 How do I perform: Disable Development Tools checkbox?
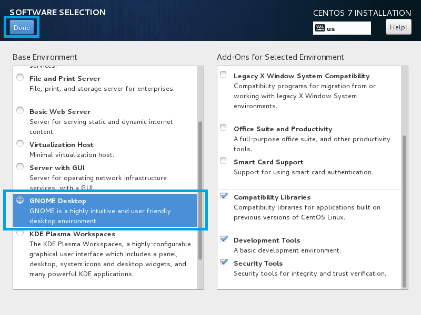224,239
